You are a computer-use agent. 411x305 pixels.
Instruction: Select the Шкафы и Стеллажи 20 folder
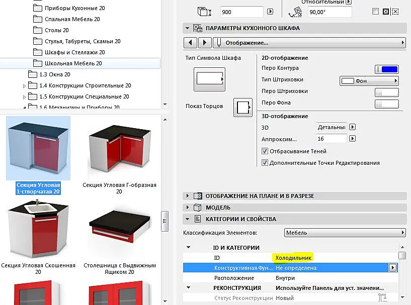click(74, 52)
